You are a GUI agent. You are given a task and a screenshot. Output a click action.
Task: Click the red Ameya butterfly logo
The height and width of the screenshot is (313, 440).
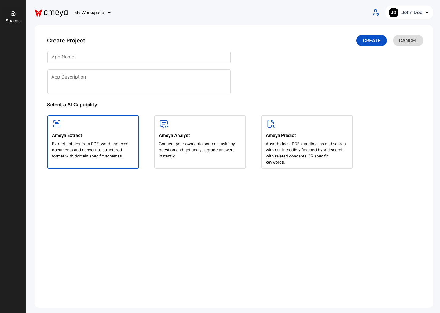tap(38, 13)
